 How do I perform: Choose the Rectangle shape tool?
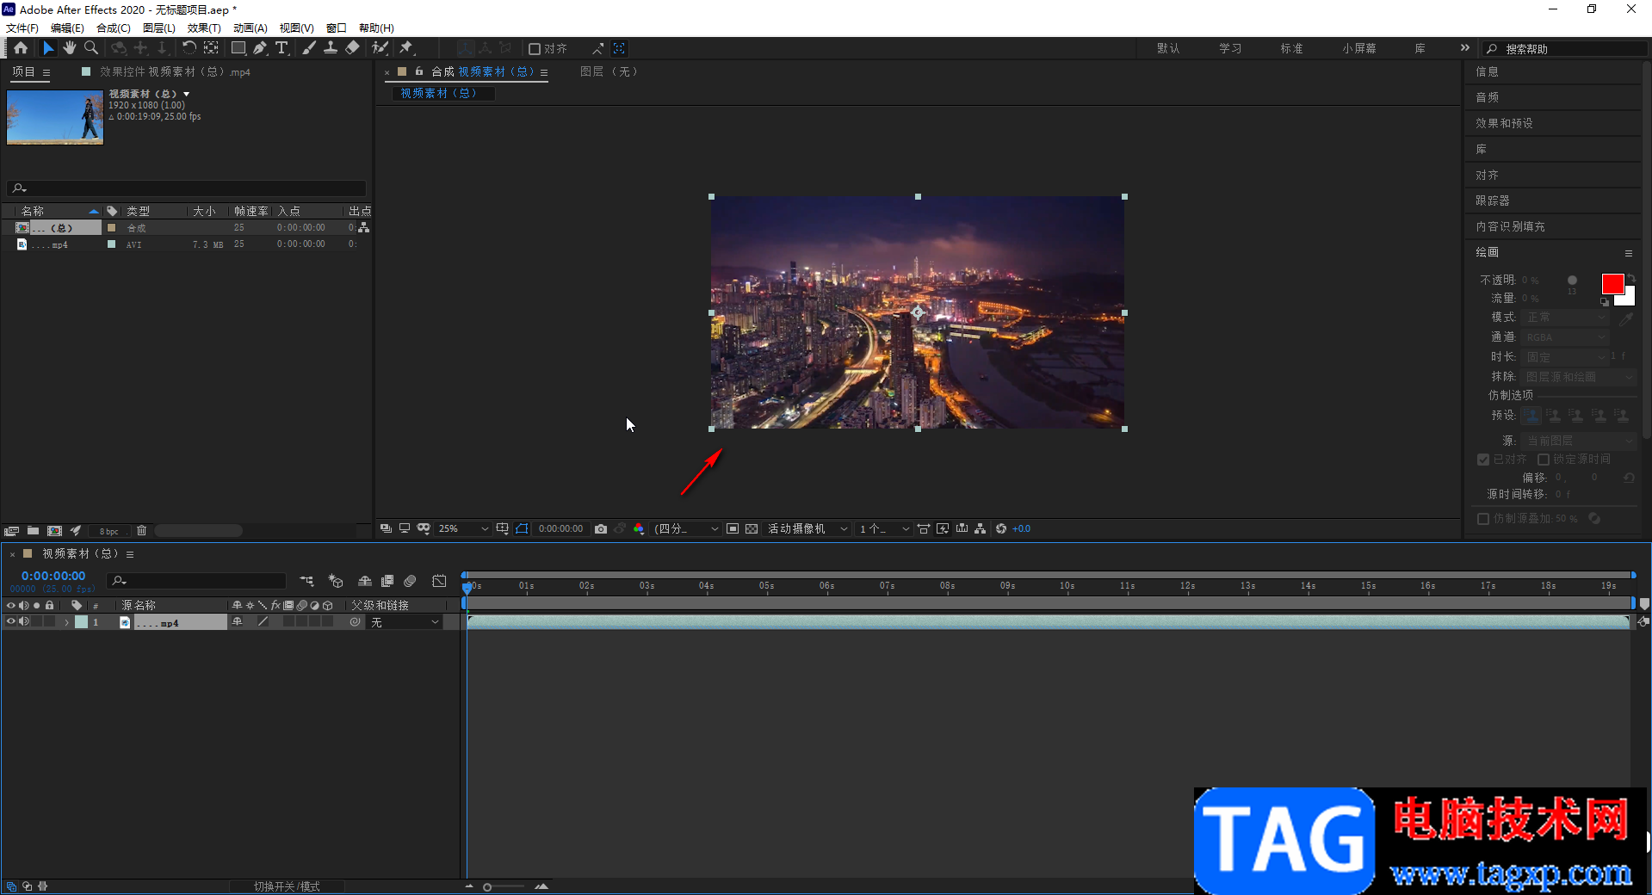tap(238, 48)
